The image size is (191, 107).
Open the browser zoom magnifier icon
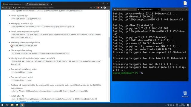point(91,8)
